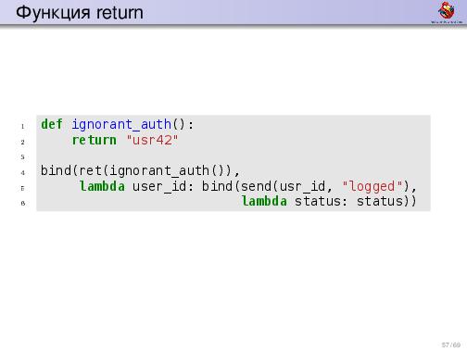The height and width of the screenshot is (350, 467).
Task: Click the function name ignorant_auth in the definition
Action: pos(121,125)
